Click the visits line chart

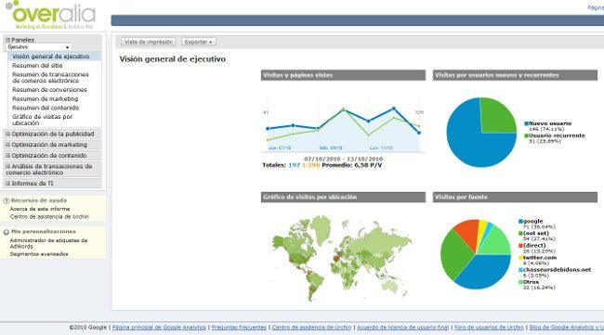[343, 123]
